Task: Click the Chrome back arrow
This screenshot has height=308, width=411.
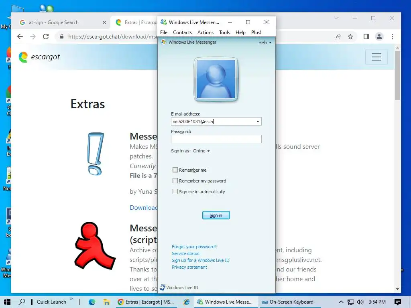Action: click(x=20, y=36)
